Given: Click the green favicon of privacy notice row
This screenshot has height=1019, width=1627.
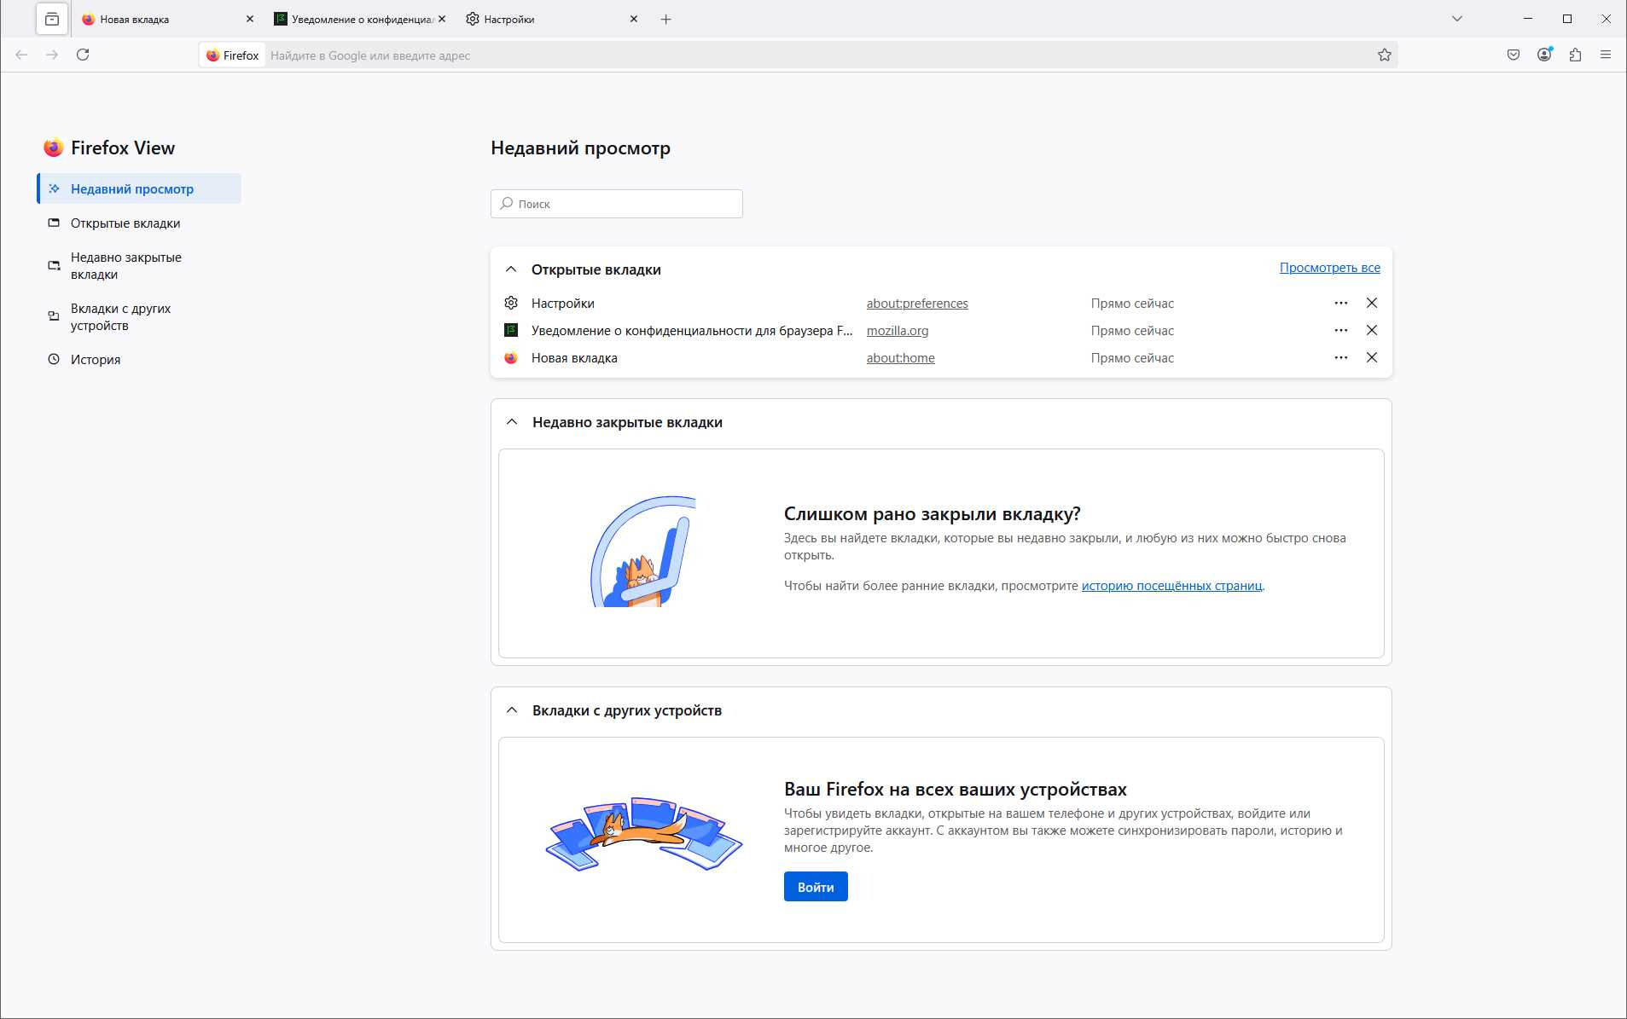Looking at the screenshot, I should click(511, 330).
